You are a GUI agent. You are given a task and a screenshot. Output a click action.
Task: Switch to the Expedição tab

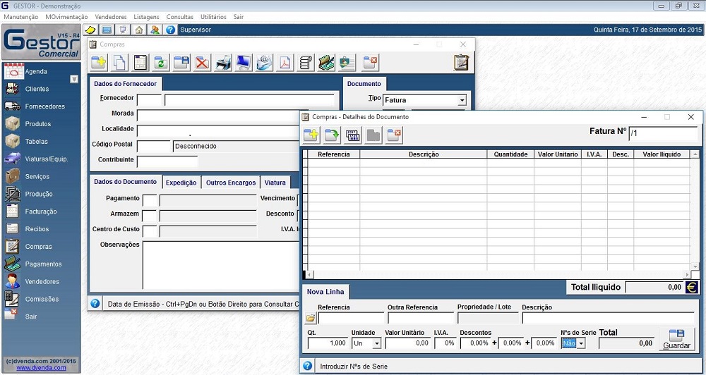[181, 183]
